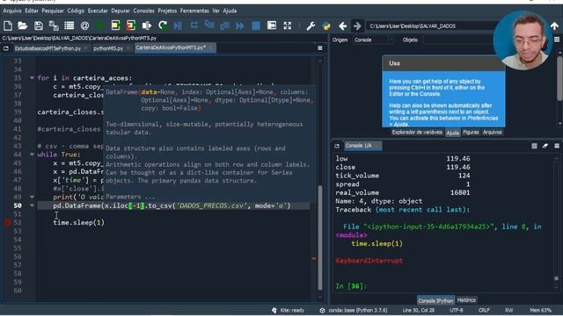Open the Origem Console dropdown
The height and width of the screenshot is (316, 563).
[x=373, y=39]
